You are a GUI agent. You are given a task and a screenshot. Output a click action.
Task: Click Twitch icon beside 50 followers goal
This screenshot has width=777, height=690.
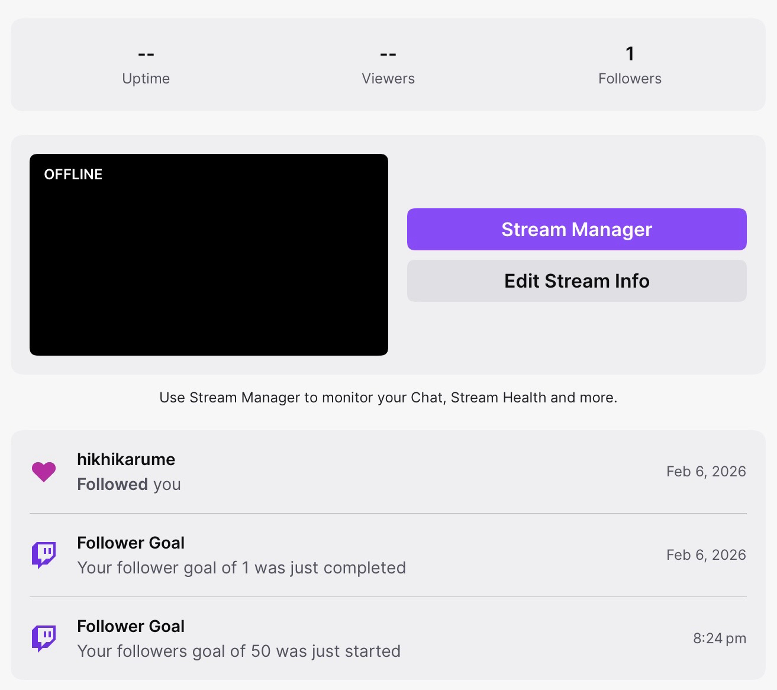(43, 639)
